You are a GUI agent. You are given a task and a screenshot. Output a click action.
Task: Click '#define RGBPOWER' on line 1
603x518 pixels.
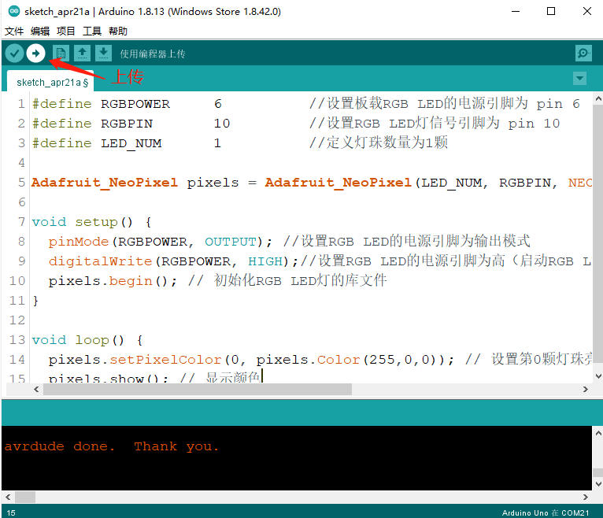[x=101, y=104]
